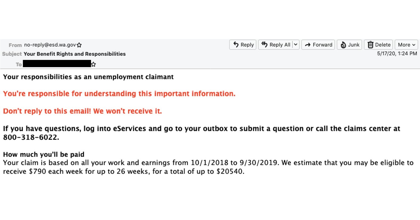Click the sender address no-reply@esd.wa.gov
Screen dimensions: 420x220
pyautogui.click(x=50, y=45)
